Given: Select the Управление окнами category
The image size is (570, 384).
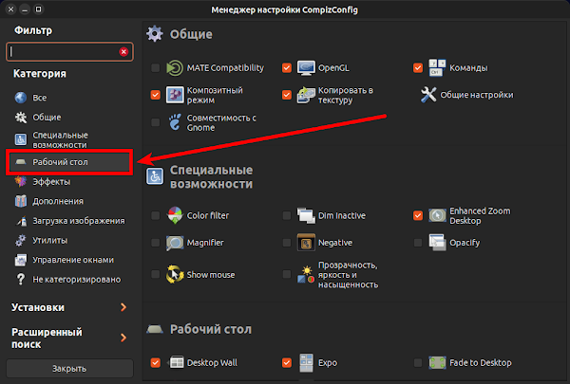Looking at the screenshot, I should click(x=69, y=260).
